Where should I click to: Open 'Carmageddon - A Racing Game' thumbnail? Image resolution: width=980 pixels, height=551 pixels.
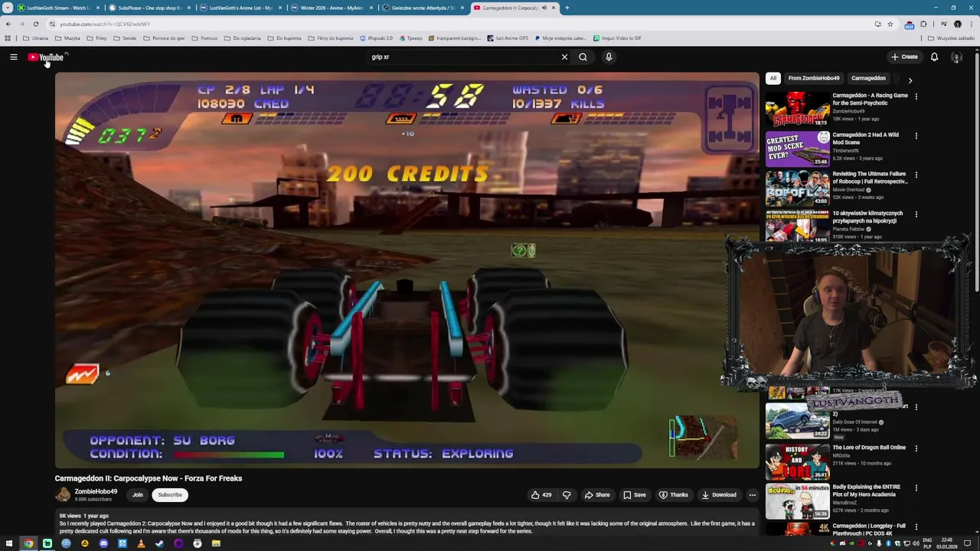pos(797,109)
